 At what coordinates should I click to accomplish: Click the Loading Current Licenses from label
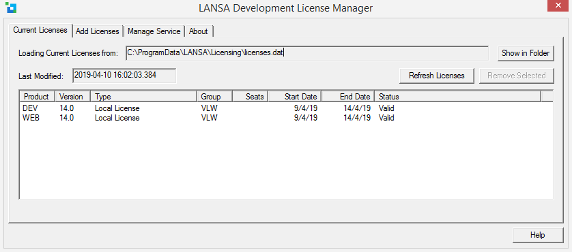[x=68, y=53]
